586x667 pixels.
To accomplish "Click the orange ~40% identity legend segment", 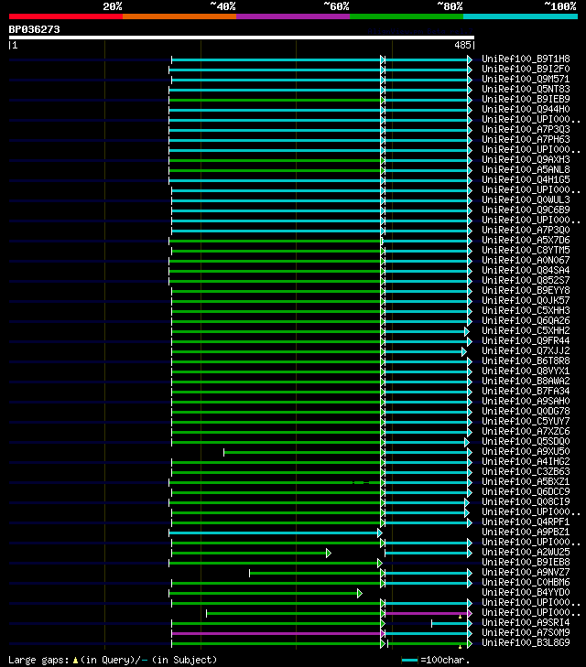I will click(x=179, y=16).
